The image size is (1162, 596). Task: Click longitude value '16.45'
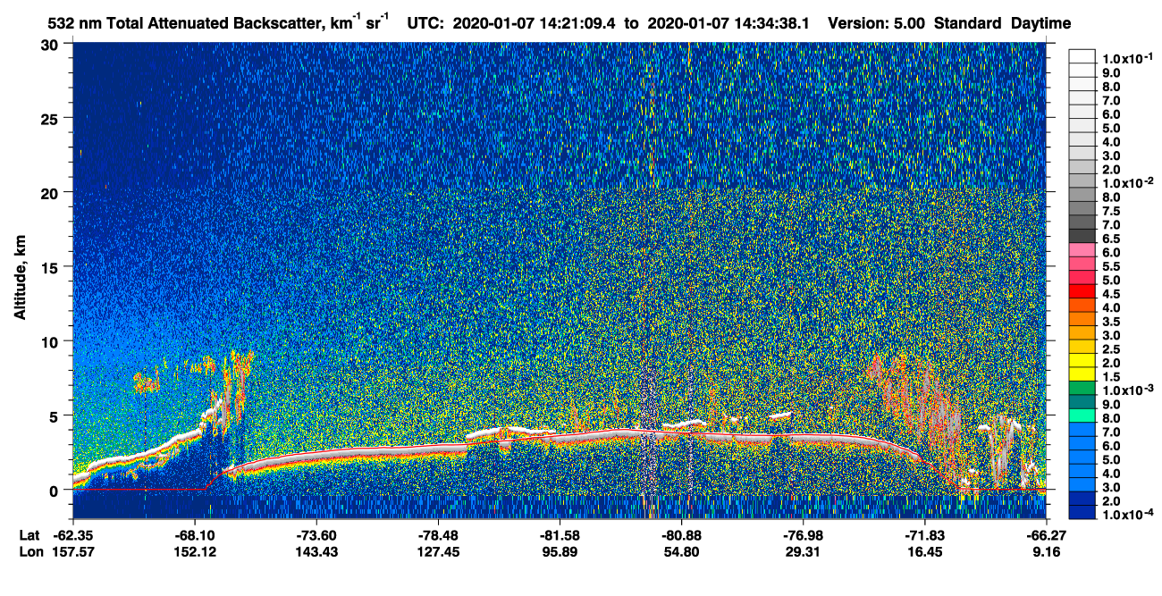(x=924, y=552)
